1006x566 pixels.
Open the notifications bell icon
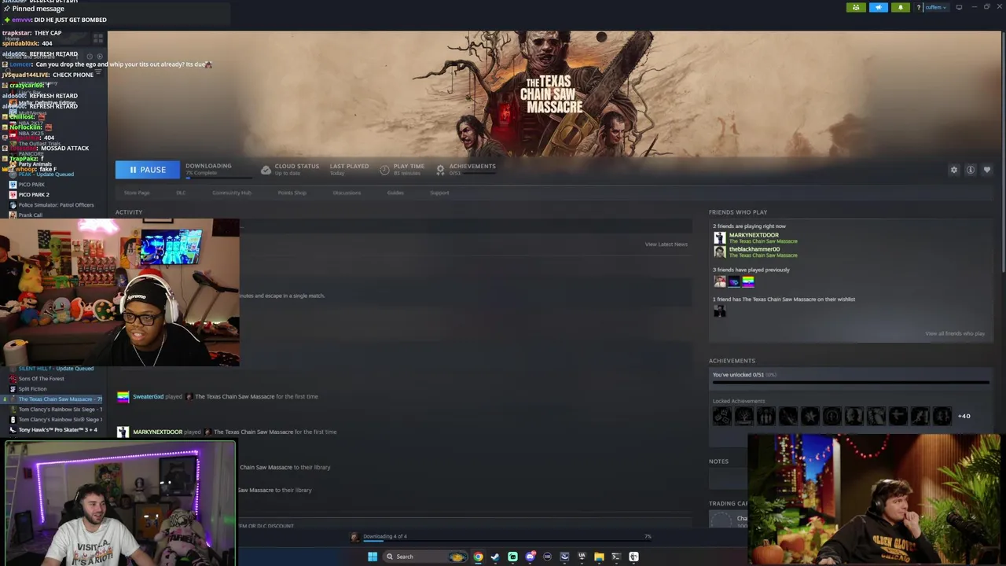click(900, 7)
